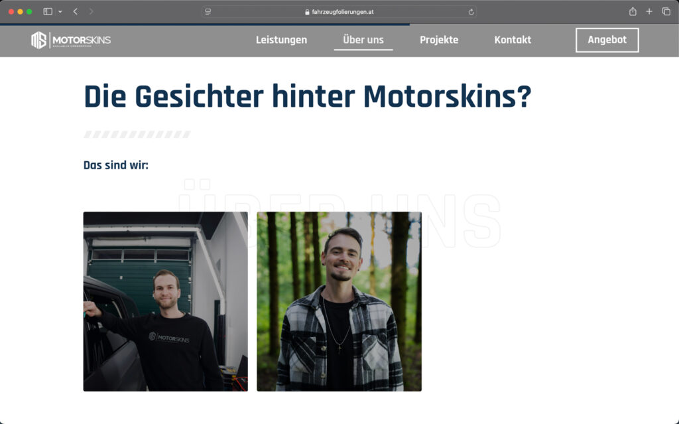Open the Projekte menu item

[439, 39]
